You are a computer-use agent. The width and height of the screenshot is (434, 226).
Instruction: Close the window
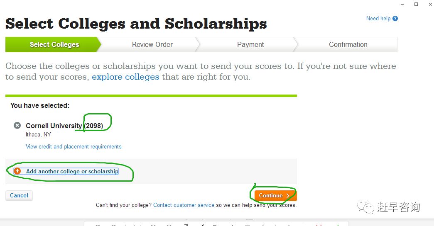click(x=430, y=4)
